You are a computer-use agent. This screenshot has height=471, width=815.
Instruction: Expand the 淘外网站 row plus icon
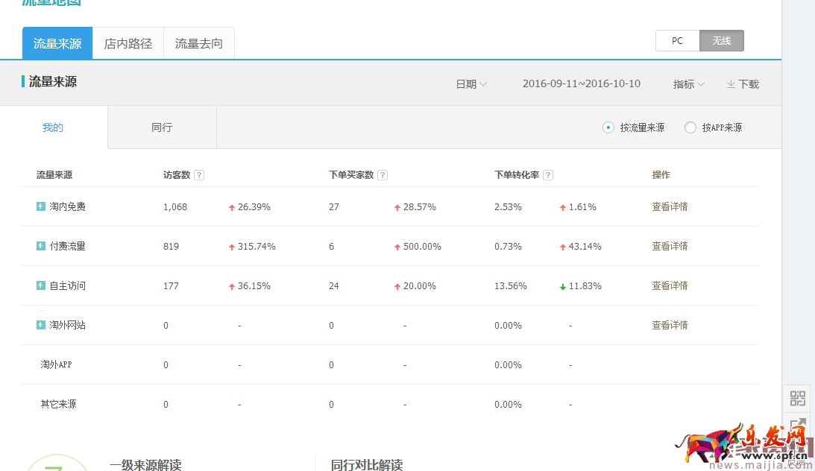click(41, 325)
